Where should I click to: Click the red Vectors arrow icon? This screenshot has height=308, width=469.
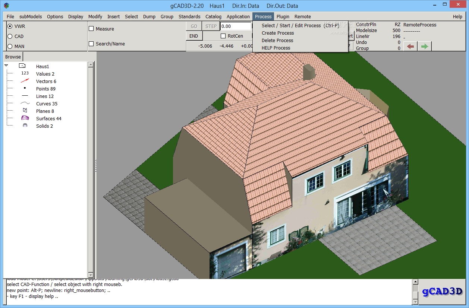pyautogui.click(x=25, y=81)
